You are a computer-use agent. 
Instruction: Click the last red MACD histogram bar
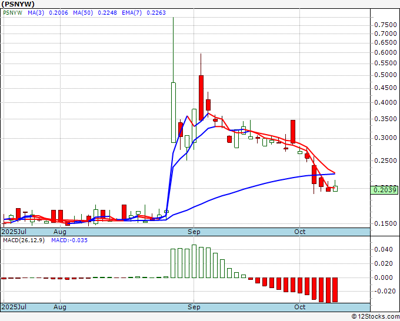335,290
